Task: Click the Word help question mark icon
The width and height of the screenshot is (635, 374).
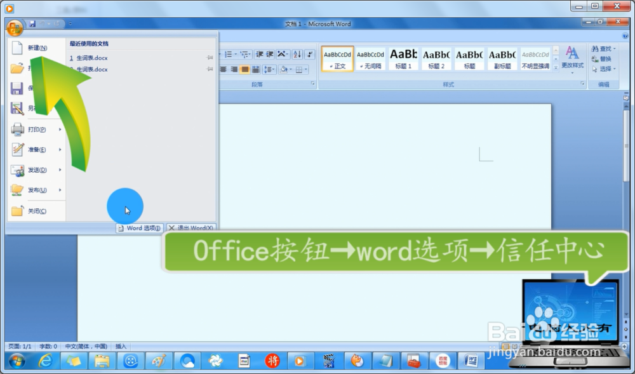Action: tap(625, 36)
